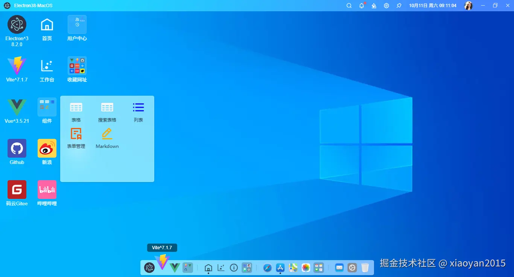This screenshot has height=277, width=514.
Task: Click the info circle icon in the dock
Action: click(x=234, y=268)
